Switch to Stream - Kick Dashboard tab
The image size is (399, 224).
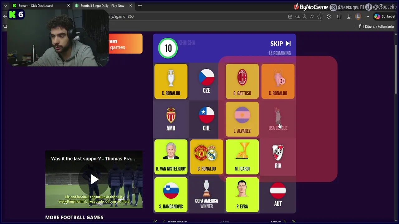pos(36,6)
